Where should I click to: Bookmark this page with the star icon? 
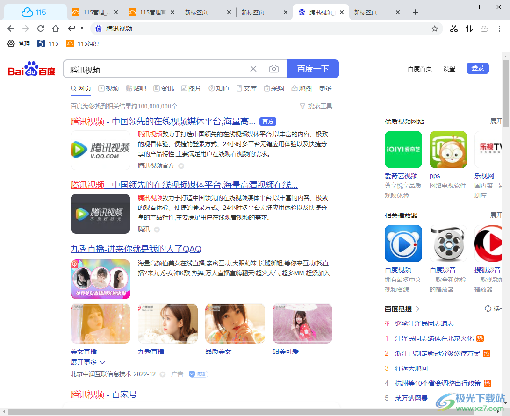pos(435,29)
